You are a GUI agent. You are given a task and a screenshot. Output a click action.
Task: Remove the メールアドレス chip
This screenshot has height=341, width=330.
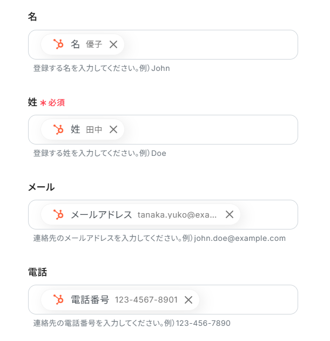230,214
